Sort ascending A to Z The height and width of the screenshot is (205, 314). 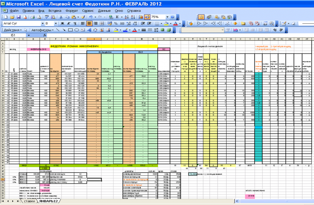coord(126,17)
